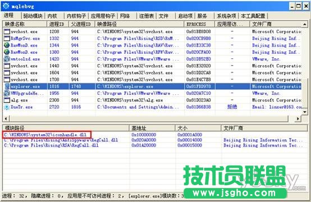311x202 pixels.
Task: Click the horizontal scroll-right arrow
Action: point(298,119)
